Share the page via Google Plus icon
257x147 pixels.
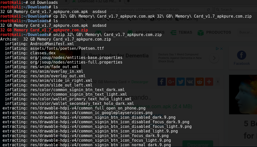[171, 82]
